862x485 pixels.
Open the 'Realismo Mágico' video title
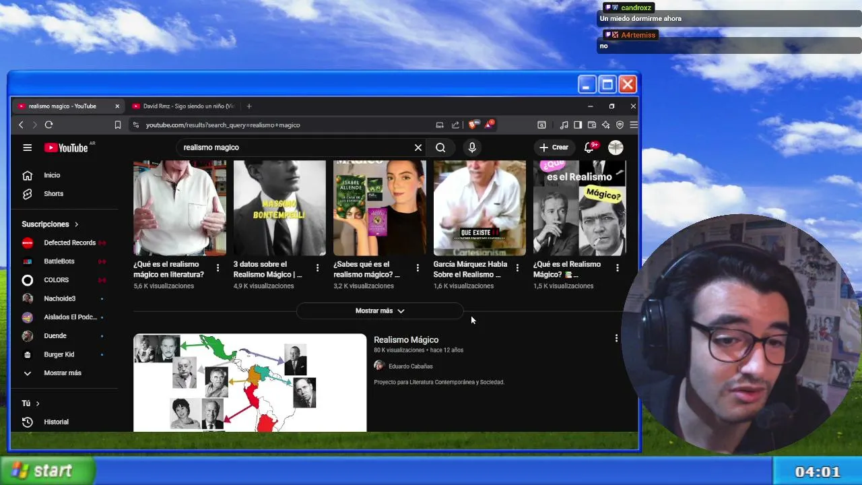point(406,340)
